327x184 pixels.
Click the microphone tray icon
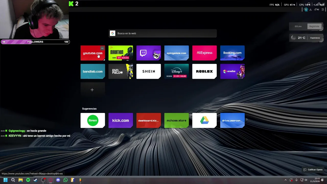tap(297, 180)
